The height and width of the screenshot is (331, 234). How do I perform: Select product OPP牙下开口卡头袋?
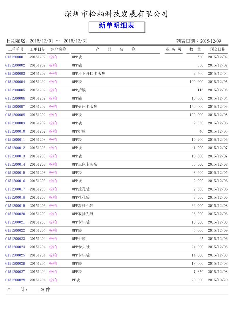pos(89,73)
